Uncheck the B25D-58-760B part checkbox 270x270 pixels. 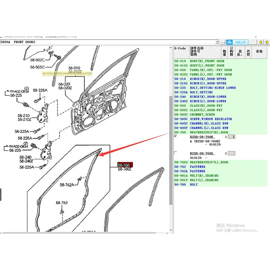tap(175, 136)
